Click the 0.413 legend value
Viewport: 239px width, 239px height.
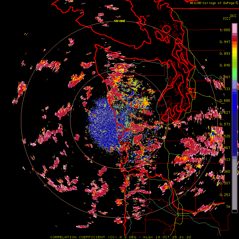tap(225, 160)
